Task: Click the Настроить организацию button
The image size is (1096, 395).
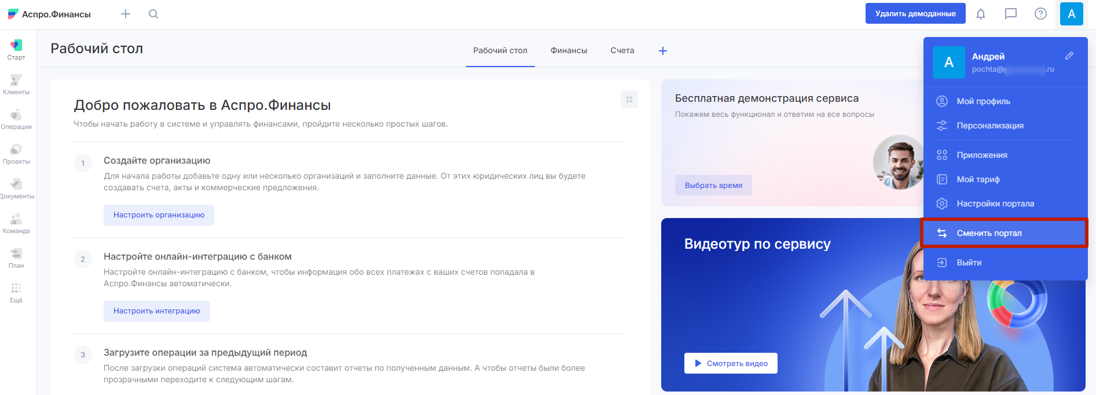Action: click(x=159, y=215)
